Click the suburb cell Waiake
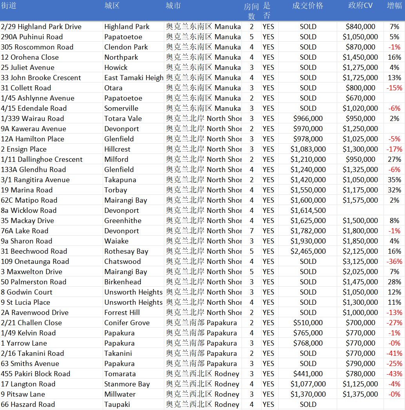The image size is (405, 410). 116,241
